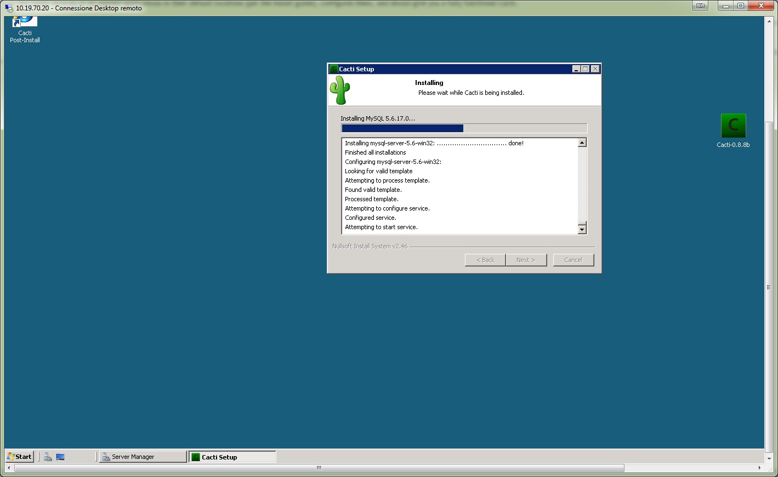Click the remote desktop horizontal scrollbar thumb

[x=319, y=468]
